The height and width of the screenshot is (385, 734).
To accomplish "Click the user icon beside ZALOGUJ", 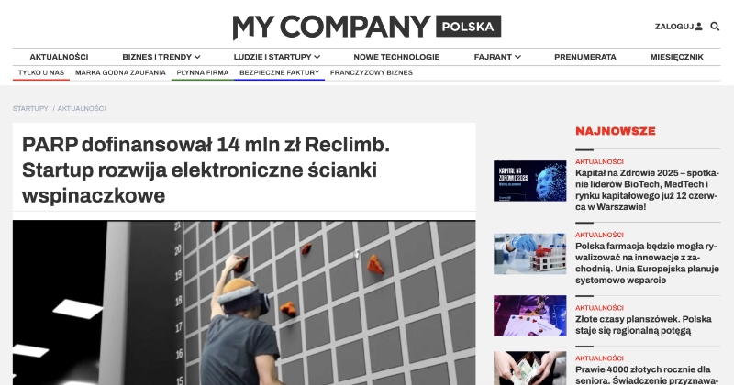I will tap(699, 27).
